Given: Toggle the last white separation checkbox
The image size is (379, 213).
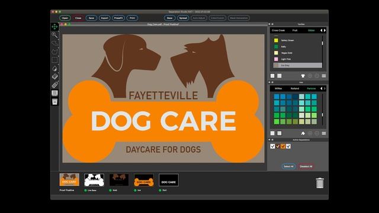Looking at the screenshot, I should point(288,146).
